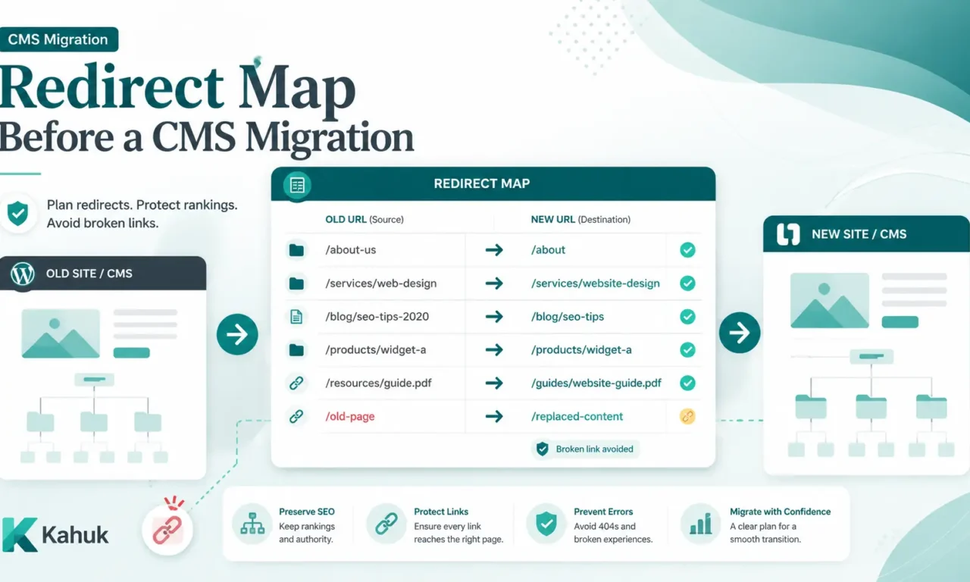Click the folder icon in /services/web-design row
The image size is (970, 582).
point(296,283)
